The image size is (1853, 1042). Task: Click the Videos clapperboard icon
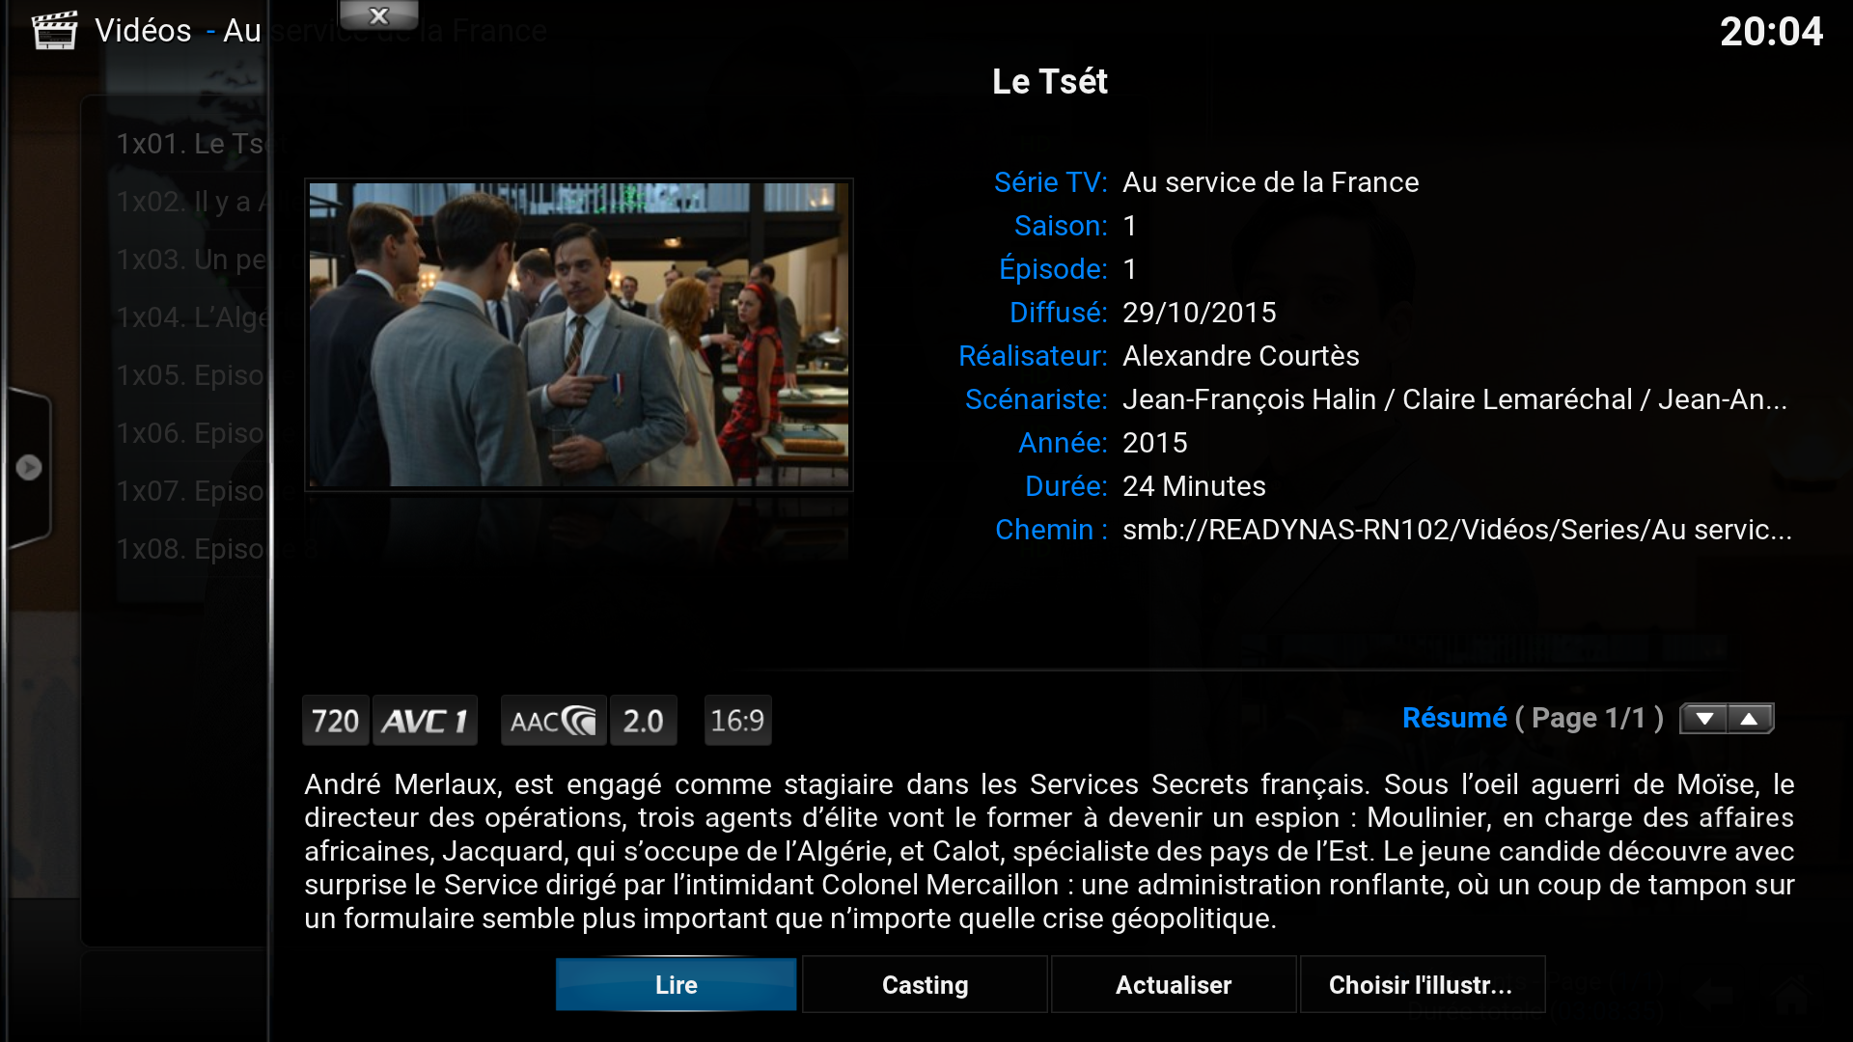(54, 30)
